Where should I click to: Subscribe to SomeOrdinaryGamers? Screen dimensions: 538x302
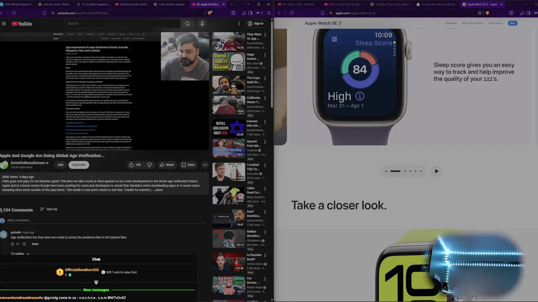pyautogui.click(x=79, y=165)
